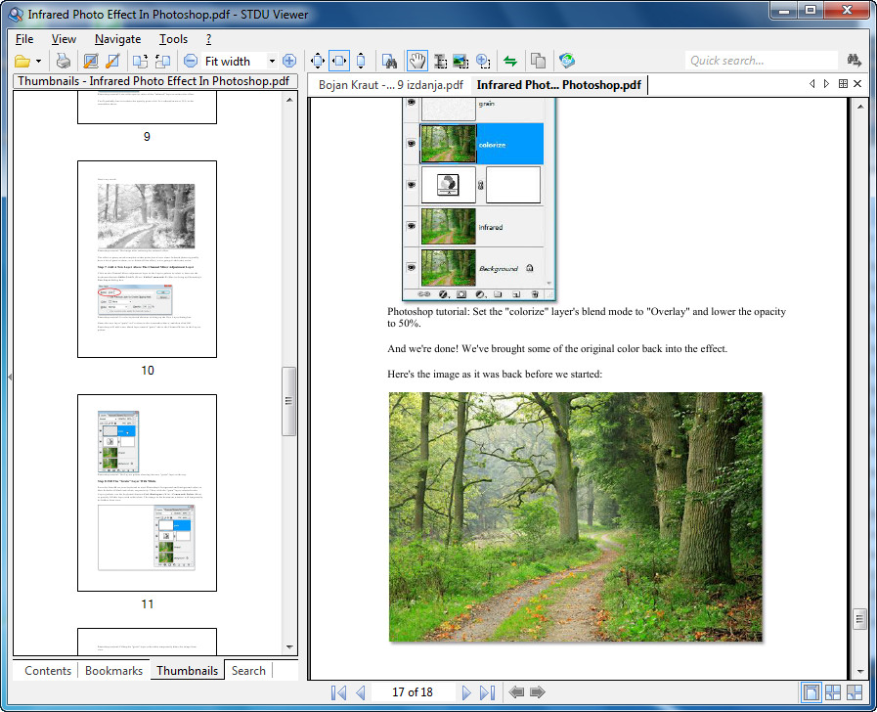
Task: Go to the first page
Action: (x=338, y=692)
